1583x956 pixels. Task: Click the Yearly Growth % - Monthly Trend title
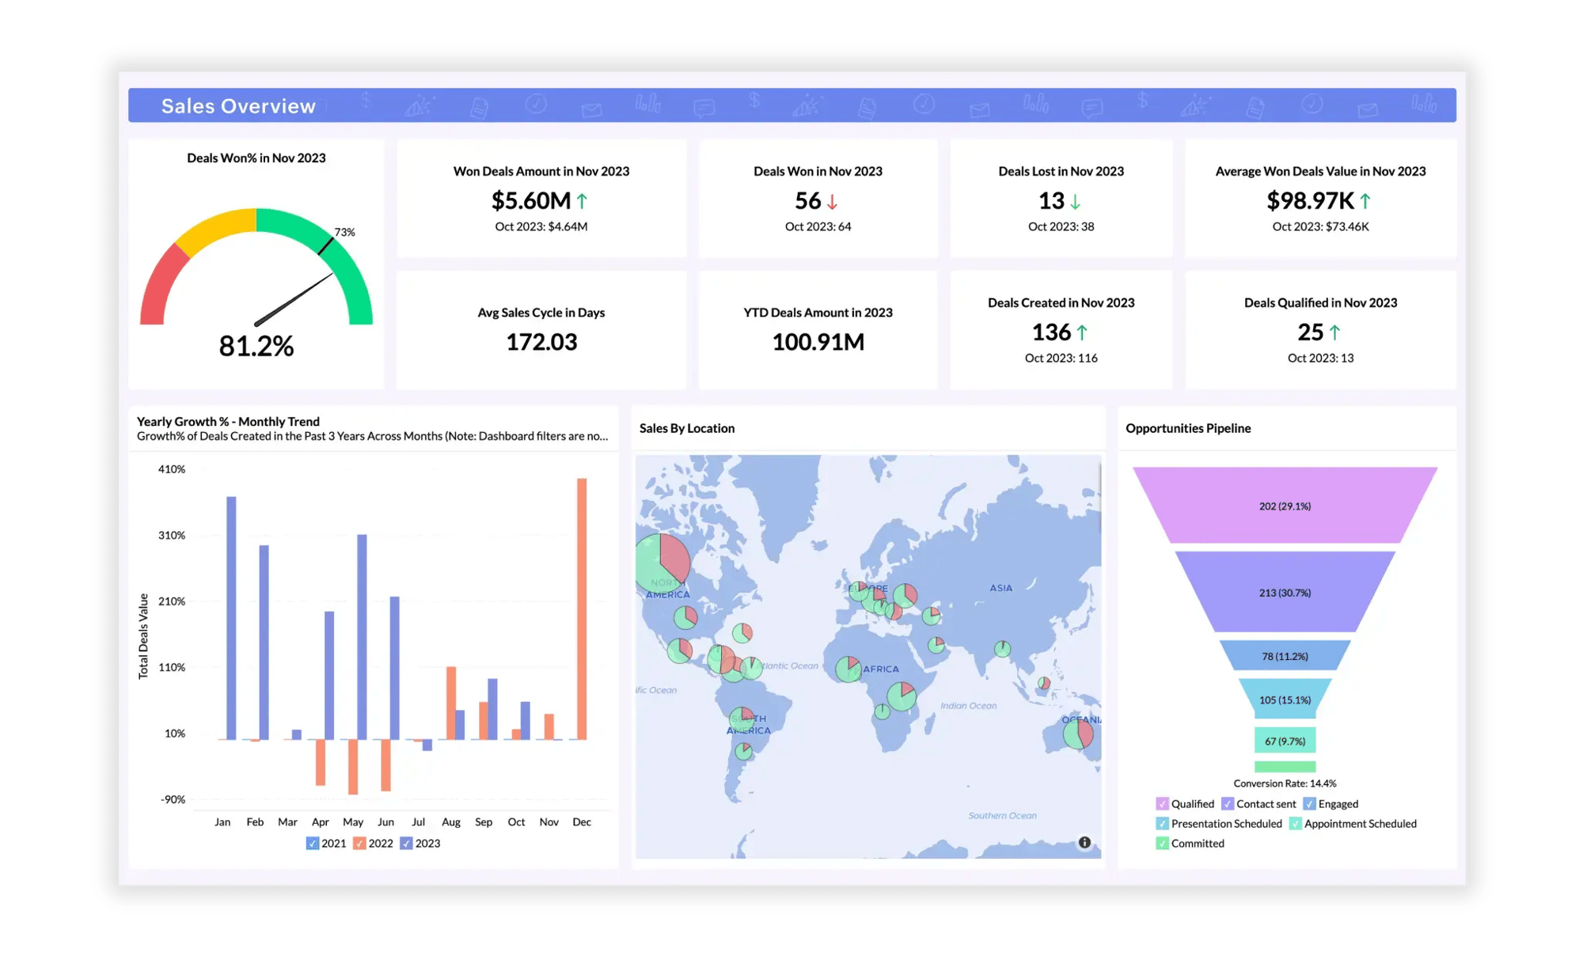click(228, 422)
